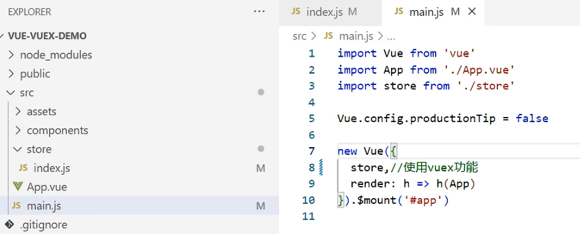The image size is (580, 234).
Task: Click the EXPLORER panel title
Action: point(30,12)
